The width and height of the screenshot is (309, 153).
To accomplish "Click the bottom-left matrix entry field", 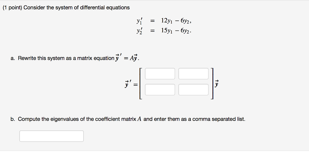I will (x=160, y=90).
